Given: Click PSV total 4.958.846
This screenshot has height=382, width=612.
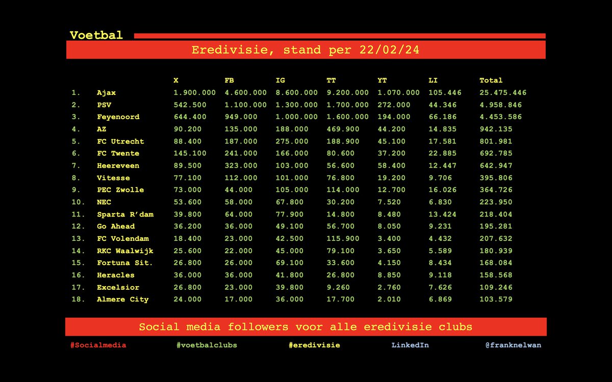Looking at the screenshot, I should pos(500,105).
